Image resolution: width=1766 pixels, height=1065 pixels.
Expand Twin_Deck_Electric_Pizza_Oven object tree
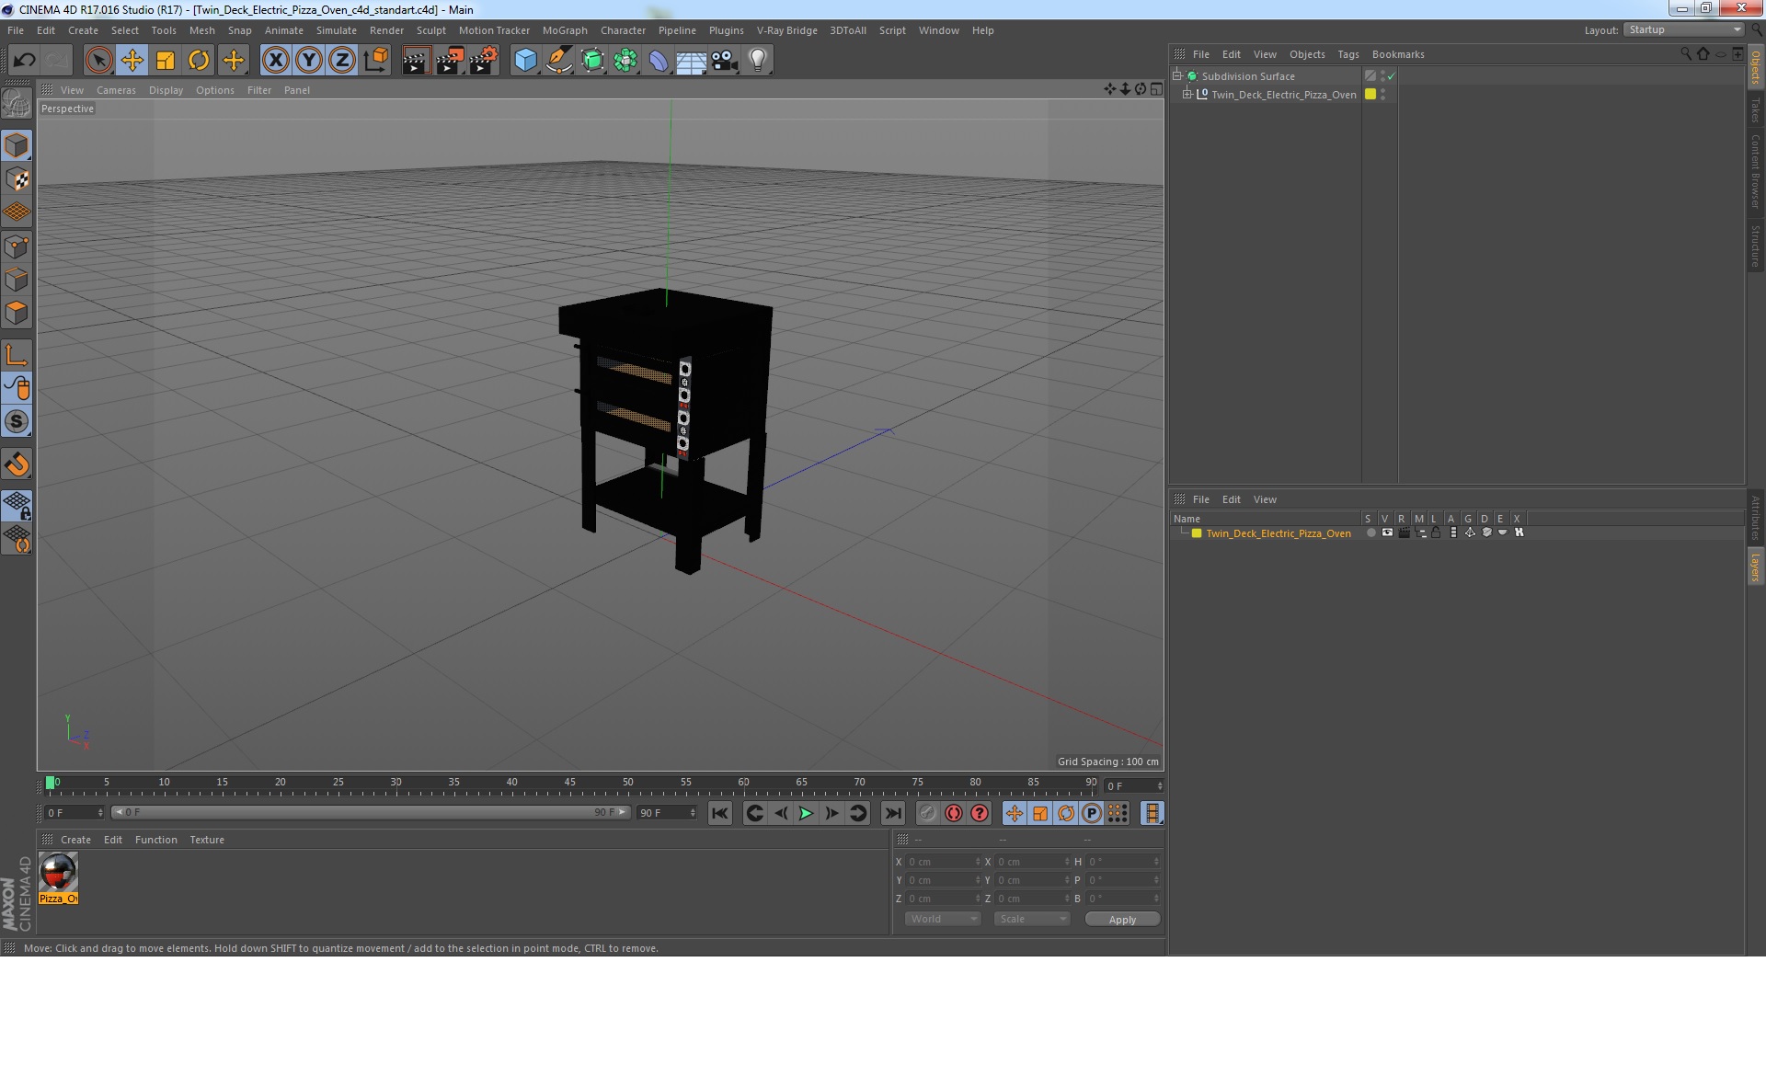click(1187, 94)
